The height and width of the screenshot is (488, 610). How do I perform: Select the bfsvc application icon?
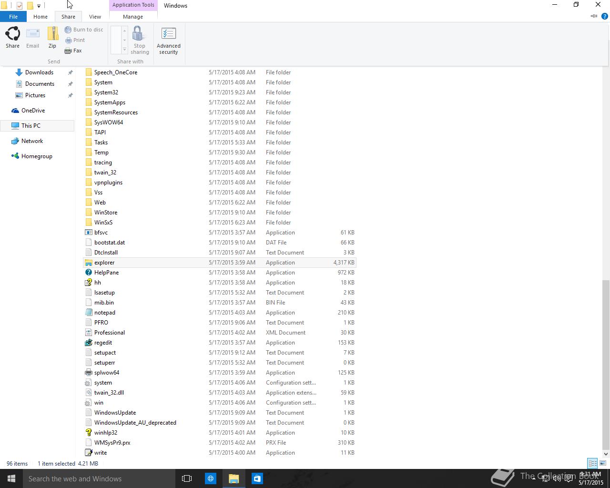[88, 233]
